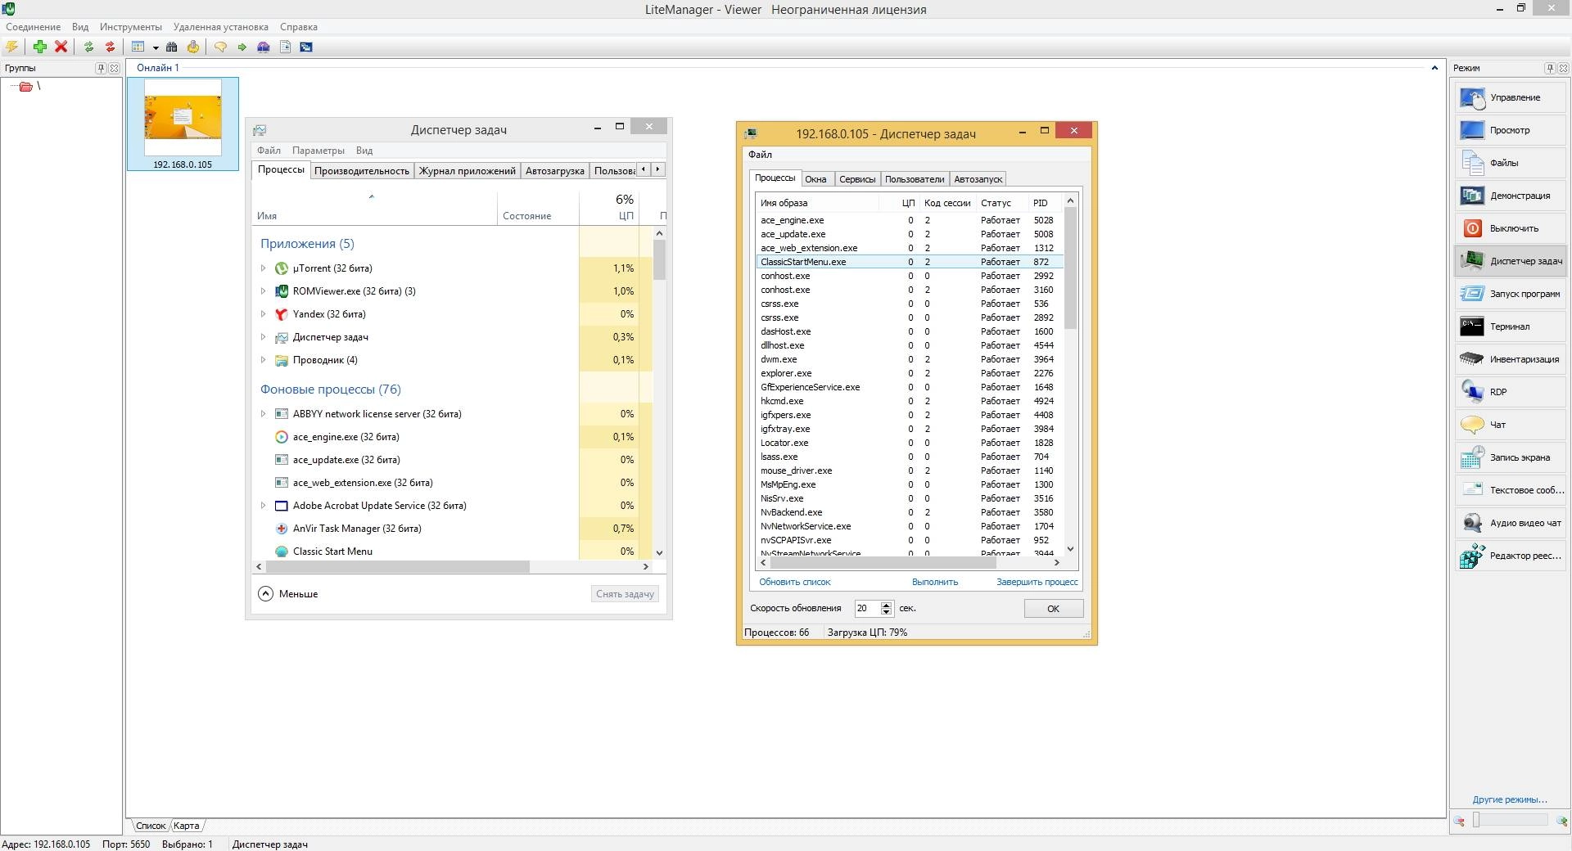Viewport: 1572px width, 851px height.
Task: Click the tab scroll right arrow in Task Manager
Action: [x=657, y=169]
